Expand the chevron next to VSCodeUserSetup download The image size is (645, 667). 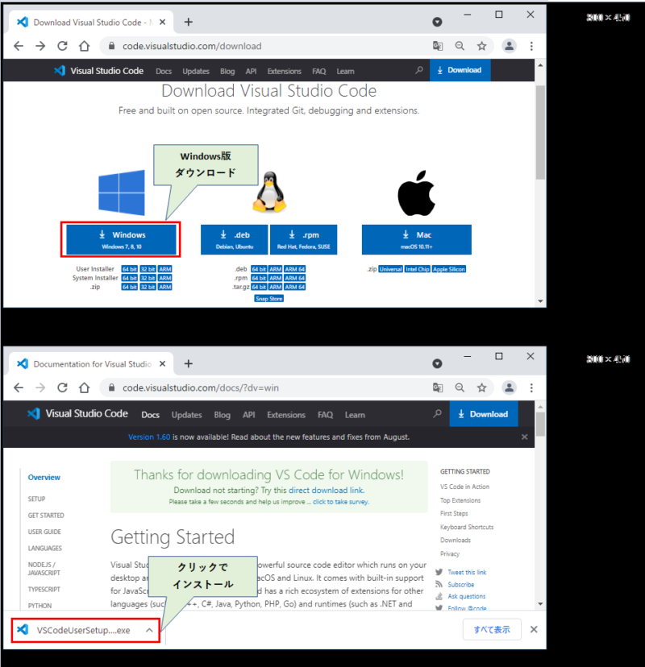(149, 630)
